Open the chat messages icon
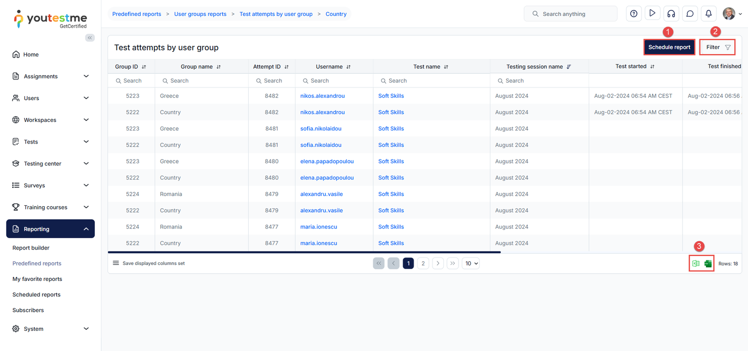Viewport: 748px width, 351px height. pyautogui.click(x=690, y=14)
